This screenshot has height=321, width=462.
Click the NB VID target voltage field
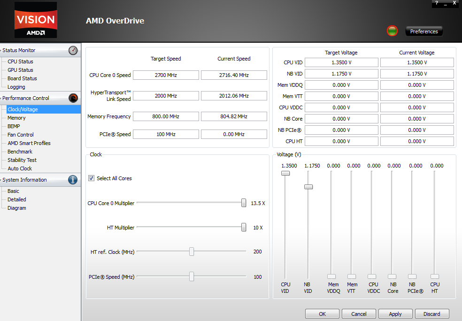click(x=341, y=74)
